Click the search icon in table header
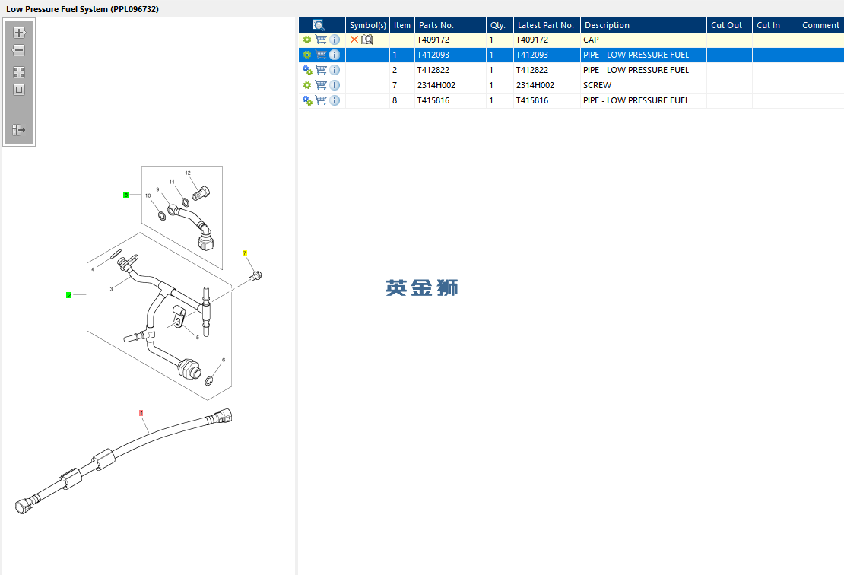 point(319,25)
